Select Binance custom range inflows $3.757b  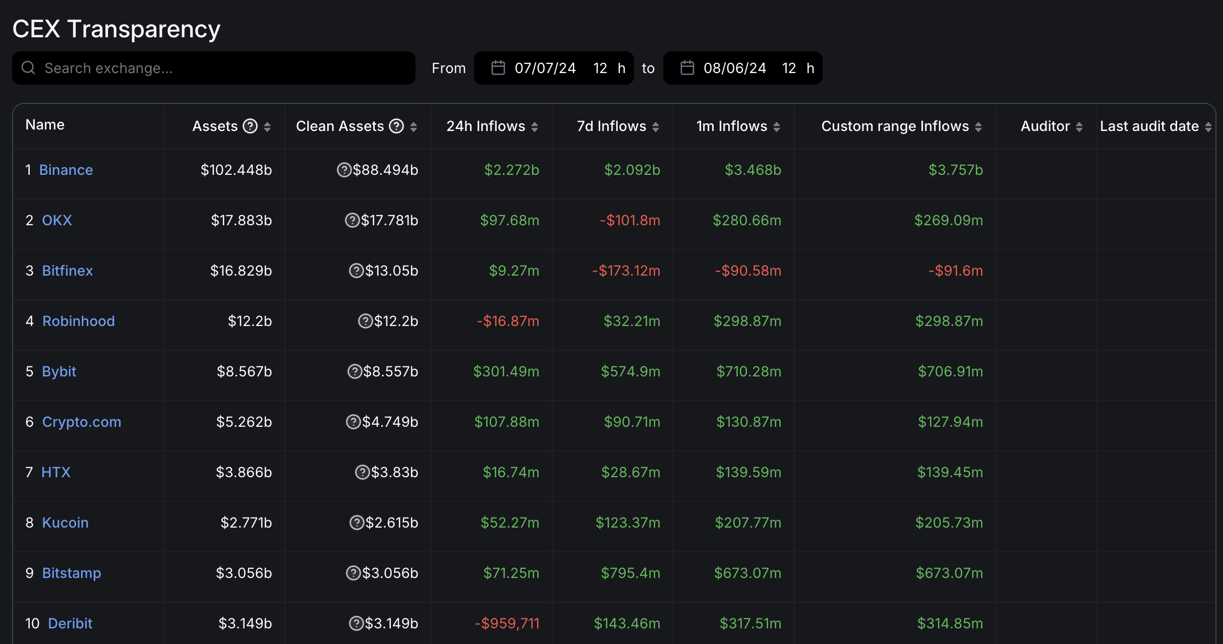pos(956,170)
